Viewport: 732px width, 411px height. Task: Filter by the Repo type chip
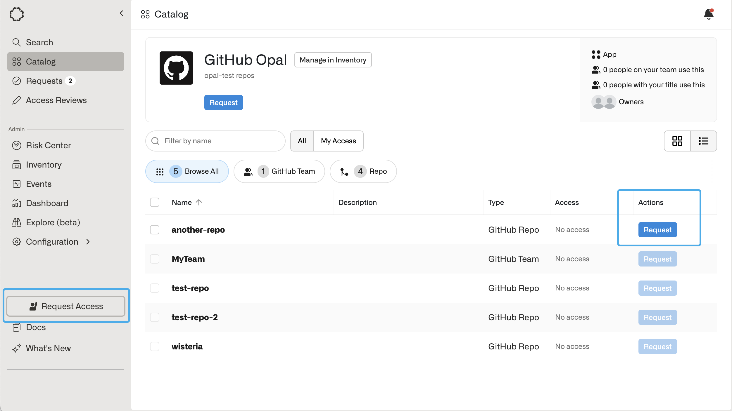point(363,171)
